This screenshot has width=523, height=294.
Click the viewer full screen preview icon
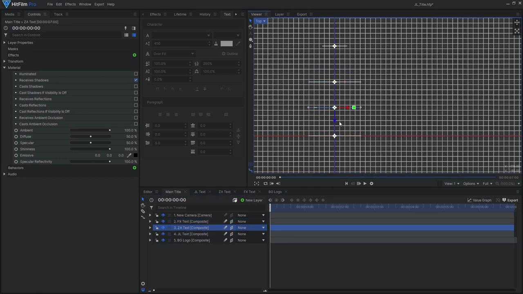257,183
